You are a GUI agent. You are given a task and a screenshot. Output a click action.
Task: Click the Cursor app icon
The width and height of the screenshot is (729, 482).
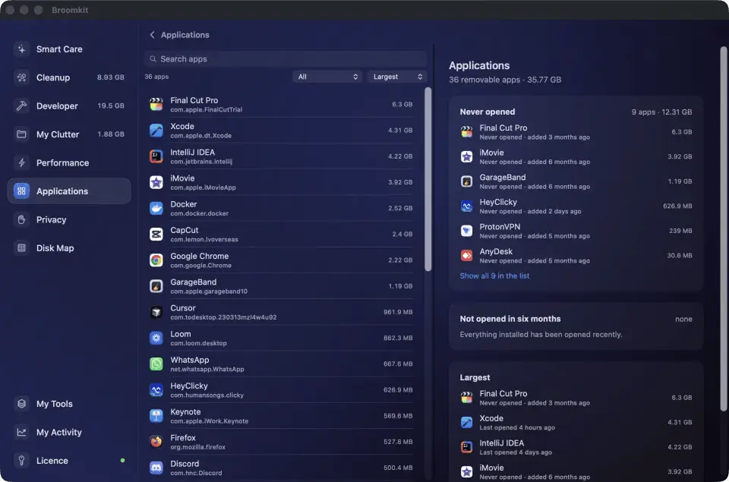[x=156, y=312]
